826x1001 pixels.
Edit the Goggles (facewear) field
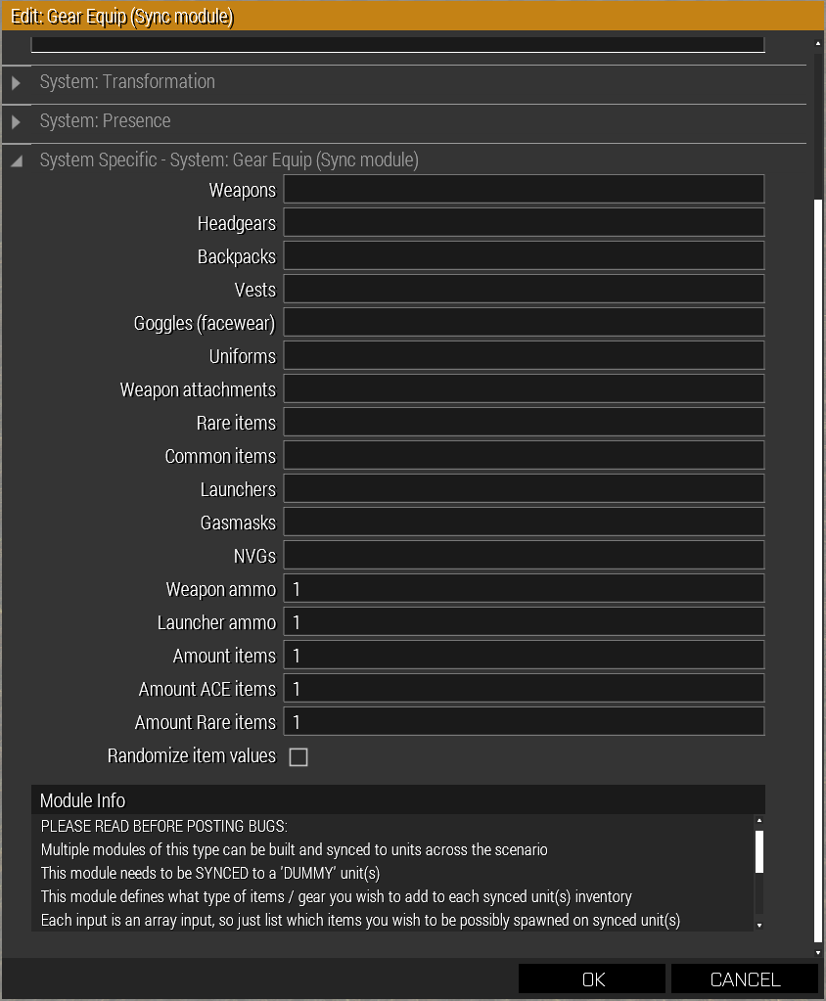524,323
